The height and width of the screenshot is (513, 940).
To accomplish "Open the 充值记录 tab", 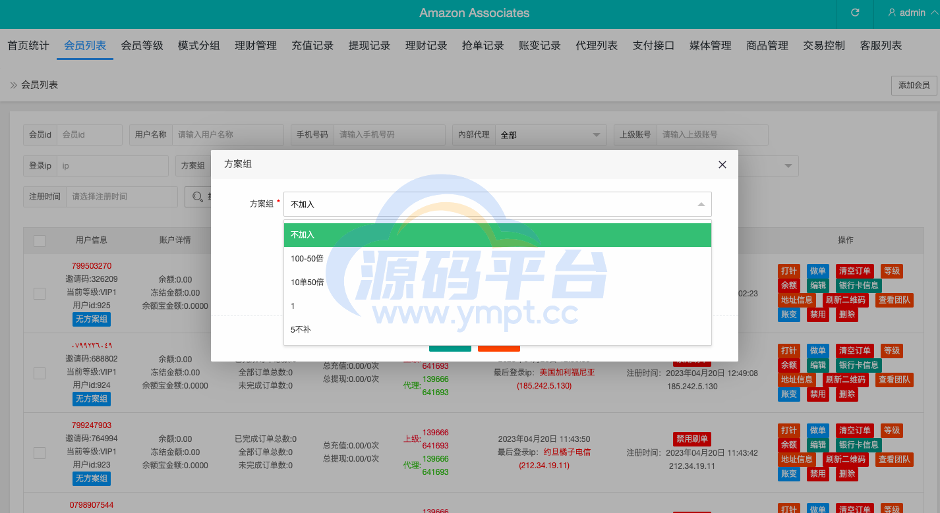I will click(x=312, y=45).
